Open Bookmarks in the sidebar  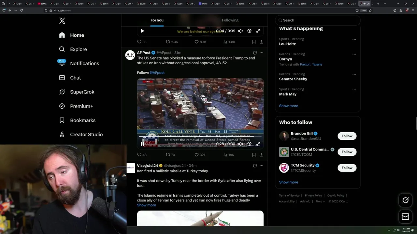pyautogui.click(x=78, y=120)
